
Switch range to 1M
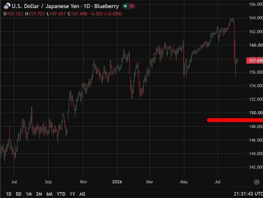[x=29, y=194]
